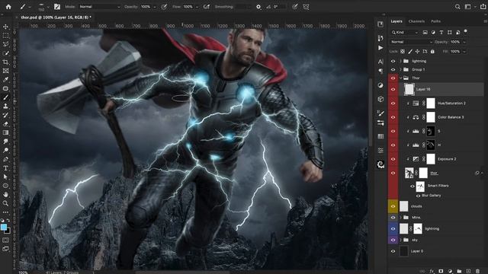Go to the Home screen

(8, 7)
